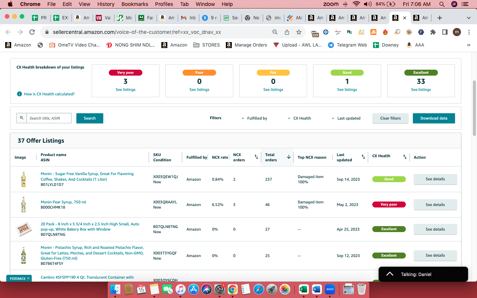This screenshot has width=477, height=298.
Task: Close the FEEDBACK tab with its X
Action: point(28,278)
